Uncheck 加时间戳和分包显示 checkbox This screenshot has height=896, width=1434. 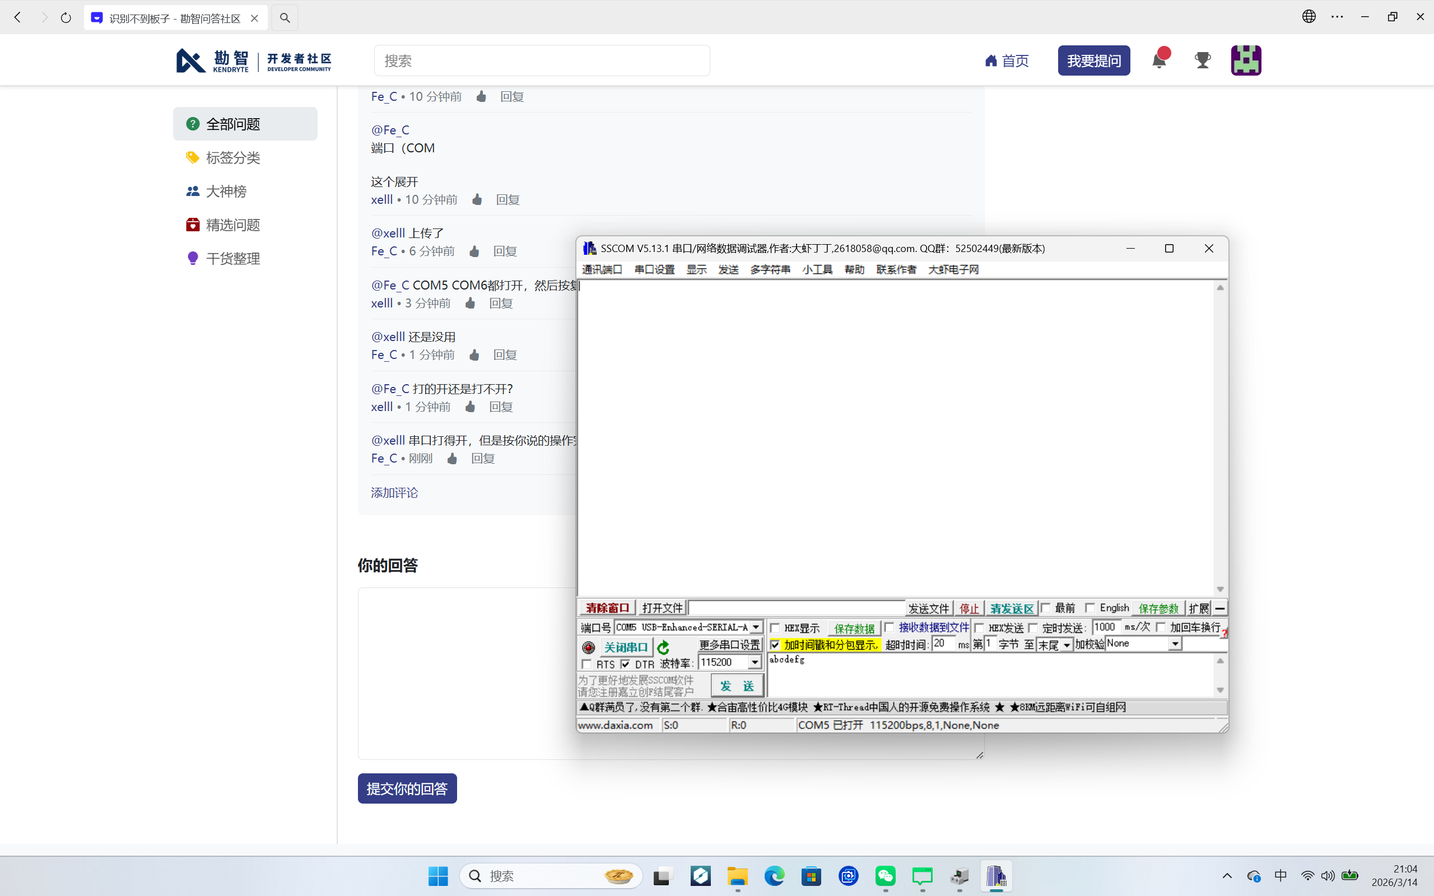point(775,644)
